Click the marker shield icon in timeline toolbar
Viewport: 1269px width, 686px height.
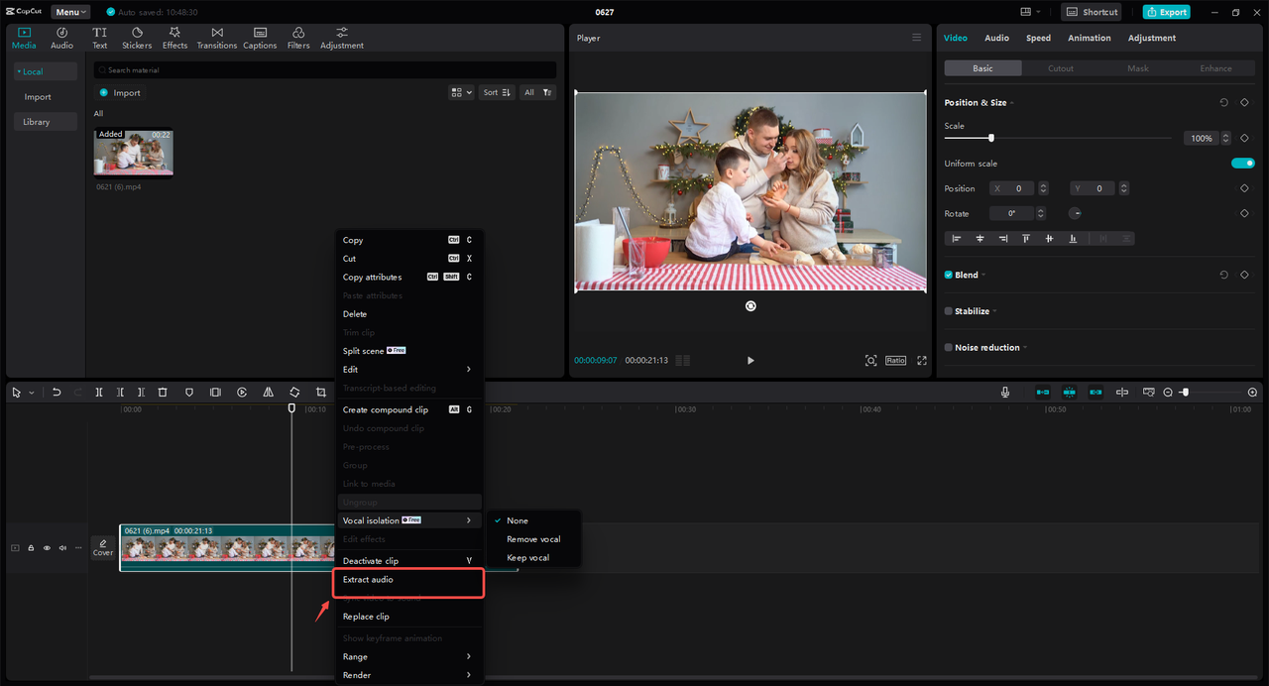189,393
